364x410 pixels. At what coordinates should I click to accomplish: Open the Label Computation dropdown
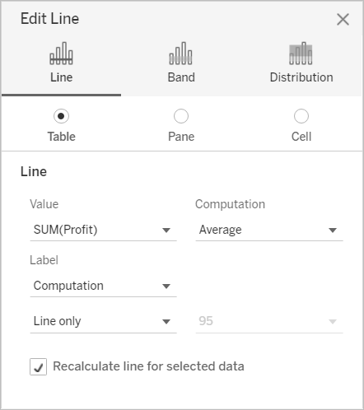pyautogui.click(x=103, y=286)
